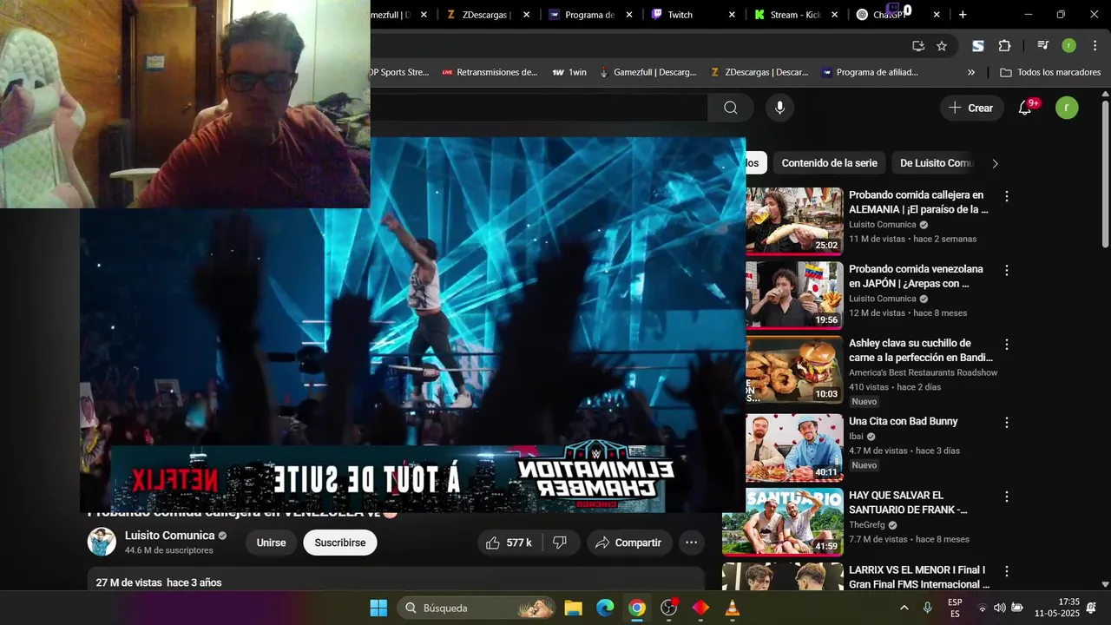
Task: Open ZDescargas | Descar... bookmark
Action: (x=759, y=73)
